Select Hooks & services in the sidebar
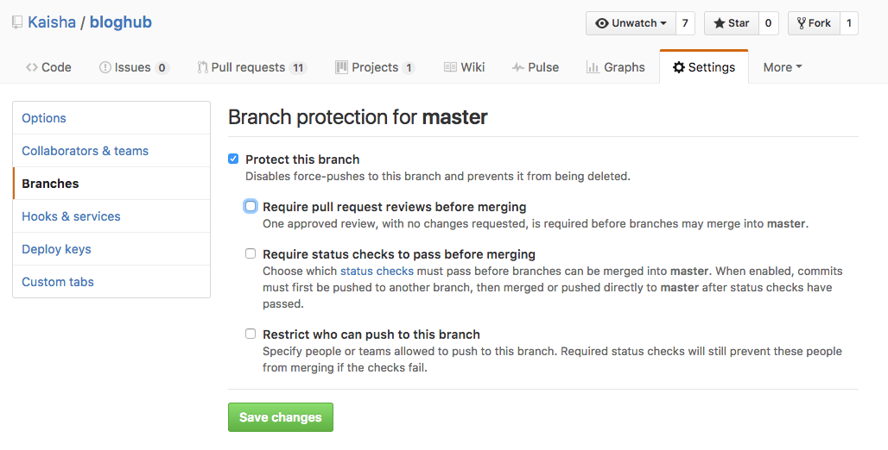This screenshot has height=450, width=888. tap(72, 216)
